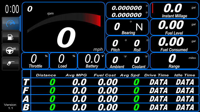The image size is (200, 112).
Task: Click the N compass direction letter
Action: [139, 27]
